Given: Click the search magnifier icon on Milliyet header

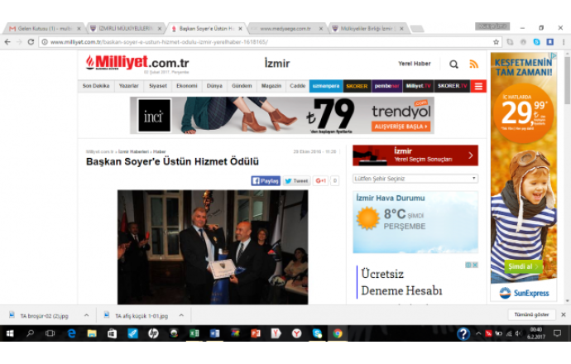Looking at the screenshot, I should 453,65.
